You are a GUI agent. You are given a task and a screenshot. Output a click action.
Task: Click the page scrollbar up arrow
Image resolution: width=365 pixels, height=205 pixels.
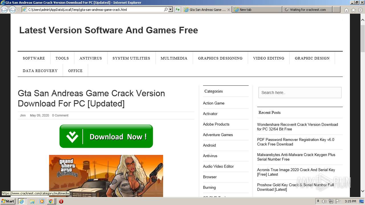click(x=363, y=20)
